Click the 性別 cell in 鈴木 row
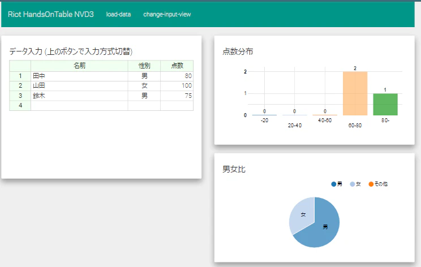This screenshot has height=267, width=421. [144, 96]
